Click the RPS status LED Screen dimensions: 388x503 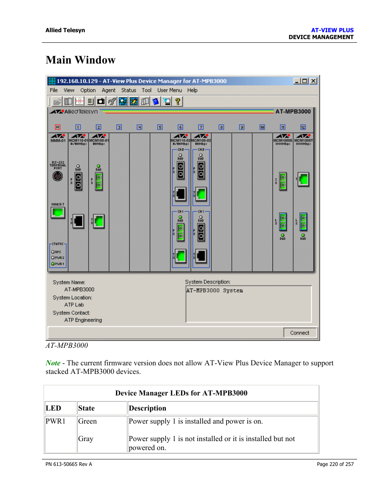pos(53,252)
